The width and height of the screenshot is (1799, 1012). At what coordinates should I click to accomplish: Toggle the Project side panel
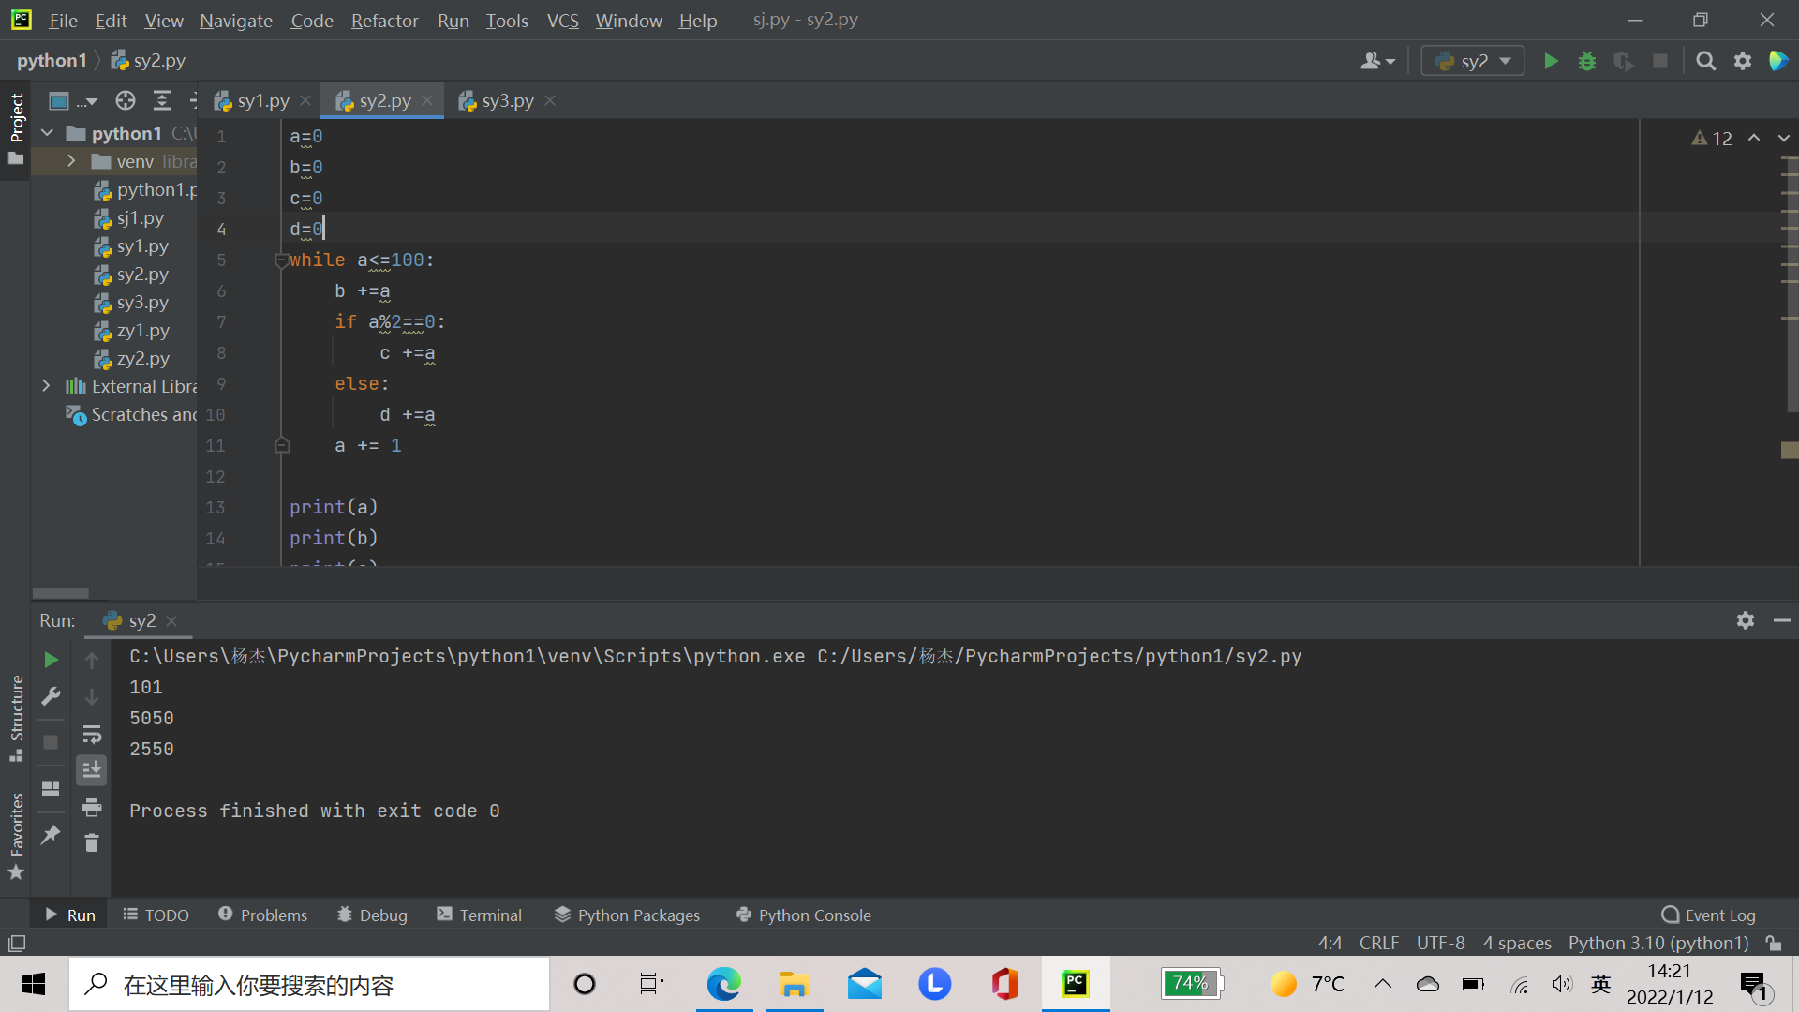click(x=16, y=129)
